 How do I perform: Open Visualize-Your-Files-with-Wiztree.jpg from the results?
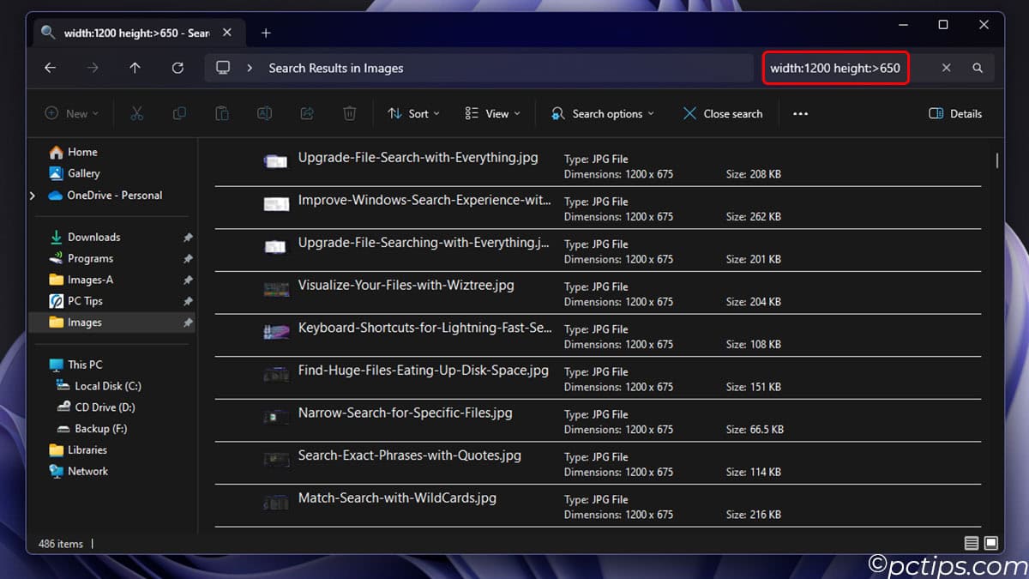pyautogui.click(x=405, y=285)
